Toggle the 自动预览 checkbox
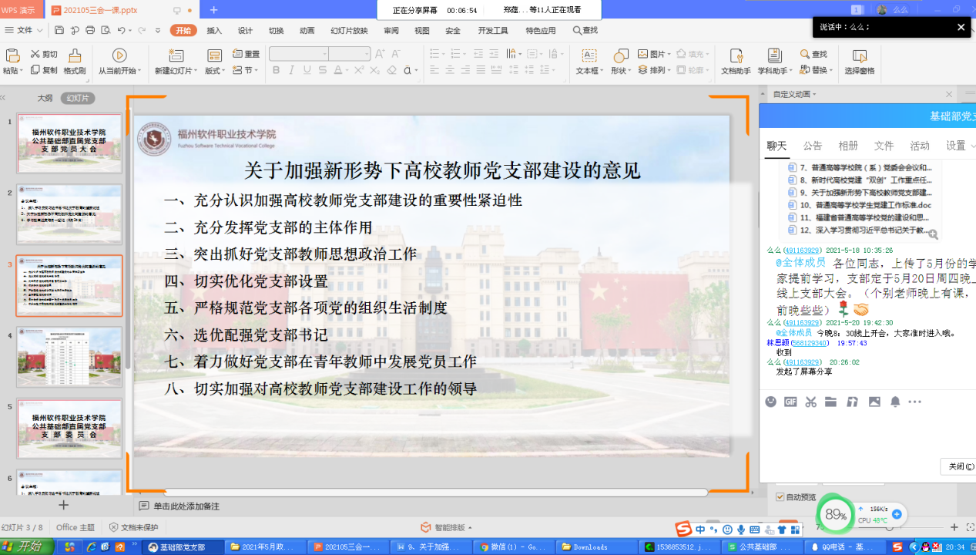976x555 pixels. pyautogui.click(x=780, y=497)
